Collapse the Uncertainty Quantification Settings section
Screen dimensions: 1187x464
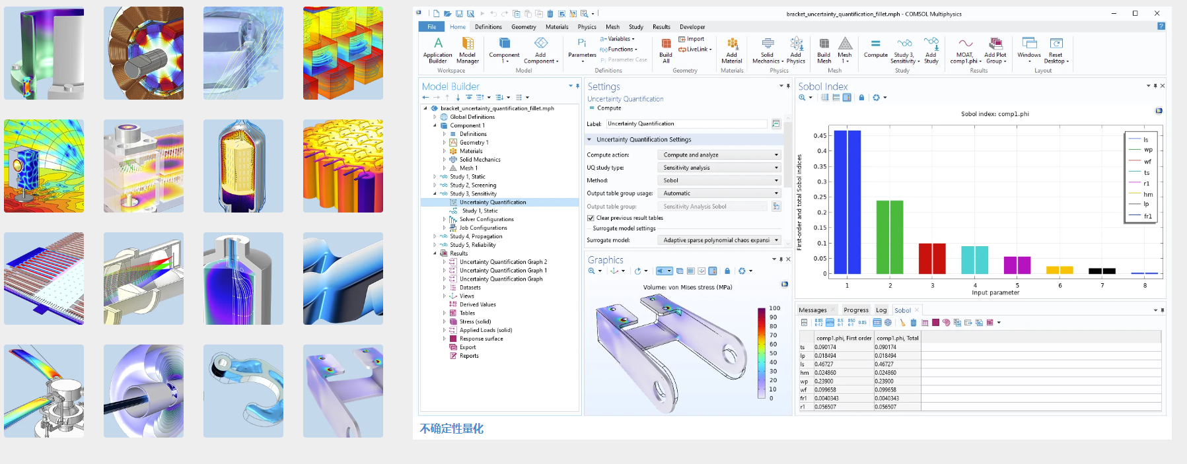[589, 140]
